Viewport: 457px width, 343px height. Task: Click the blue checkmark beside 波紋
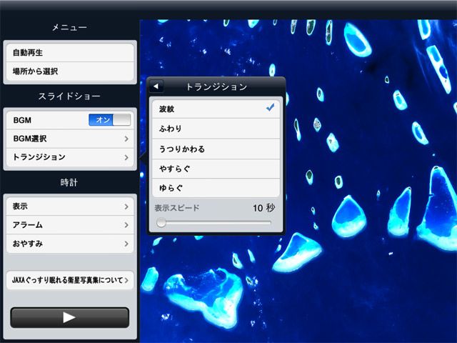[x=270, y=107]
